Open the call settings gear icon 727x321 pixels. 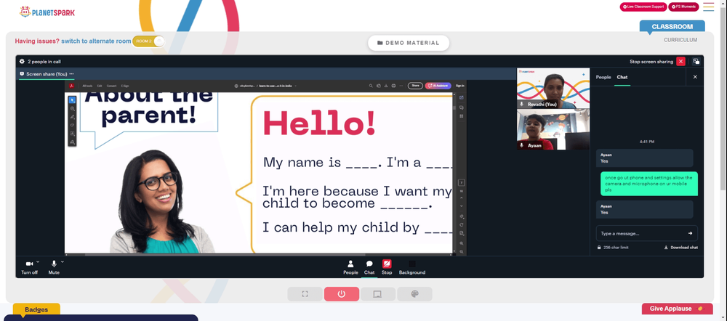point(22,61)
